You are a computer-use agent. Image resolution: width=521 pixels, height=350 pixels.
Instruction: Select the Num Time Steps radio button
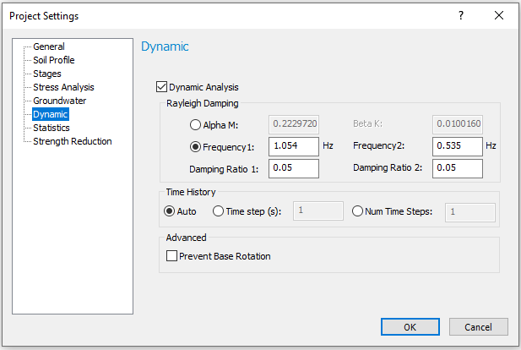tap(357, 211)
